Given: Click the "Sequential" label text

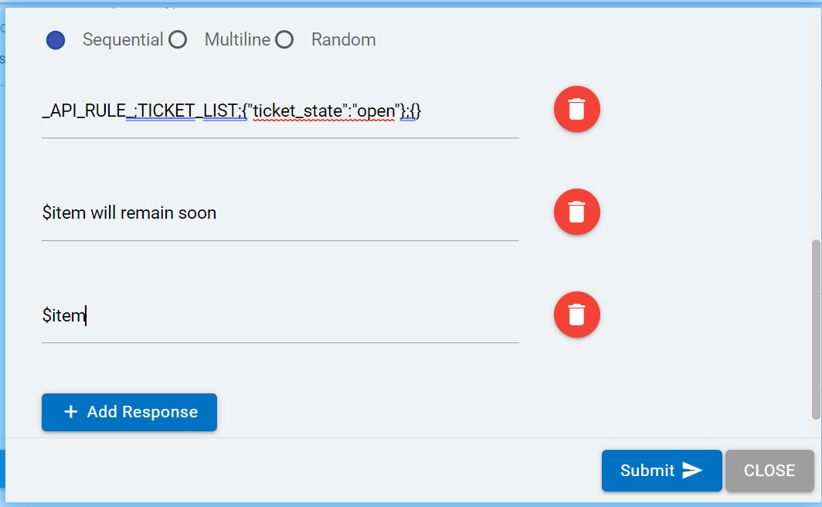Looking at the screenshot, I should coord(123,40).
